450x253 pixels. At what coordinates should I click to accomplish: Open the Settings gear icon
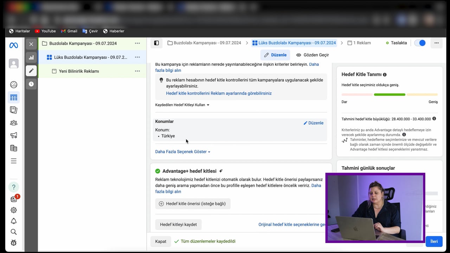(14, 210)
